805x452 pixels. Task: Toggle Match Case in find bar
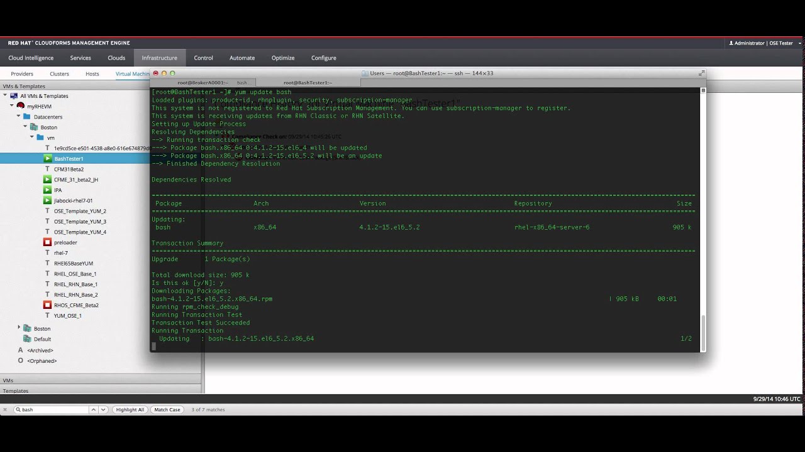pyautogui.click(x=167, y=409)
